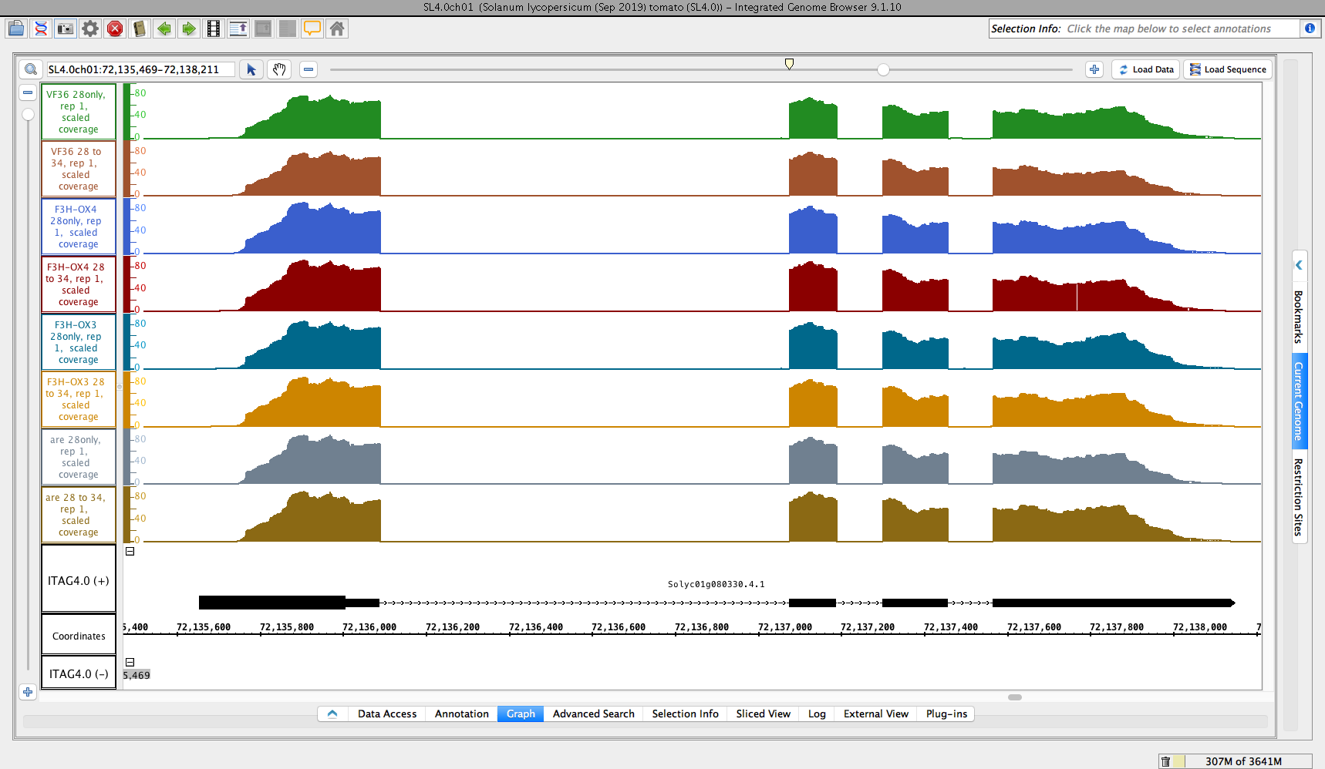Click the home icon in toolbar
This screenshot has height=769, width=1325.
tap(337, 29)
